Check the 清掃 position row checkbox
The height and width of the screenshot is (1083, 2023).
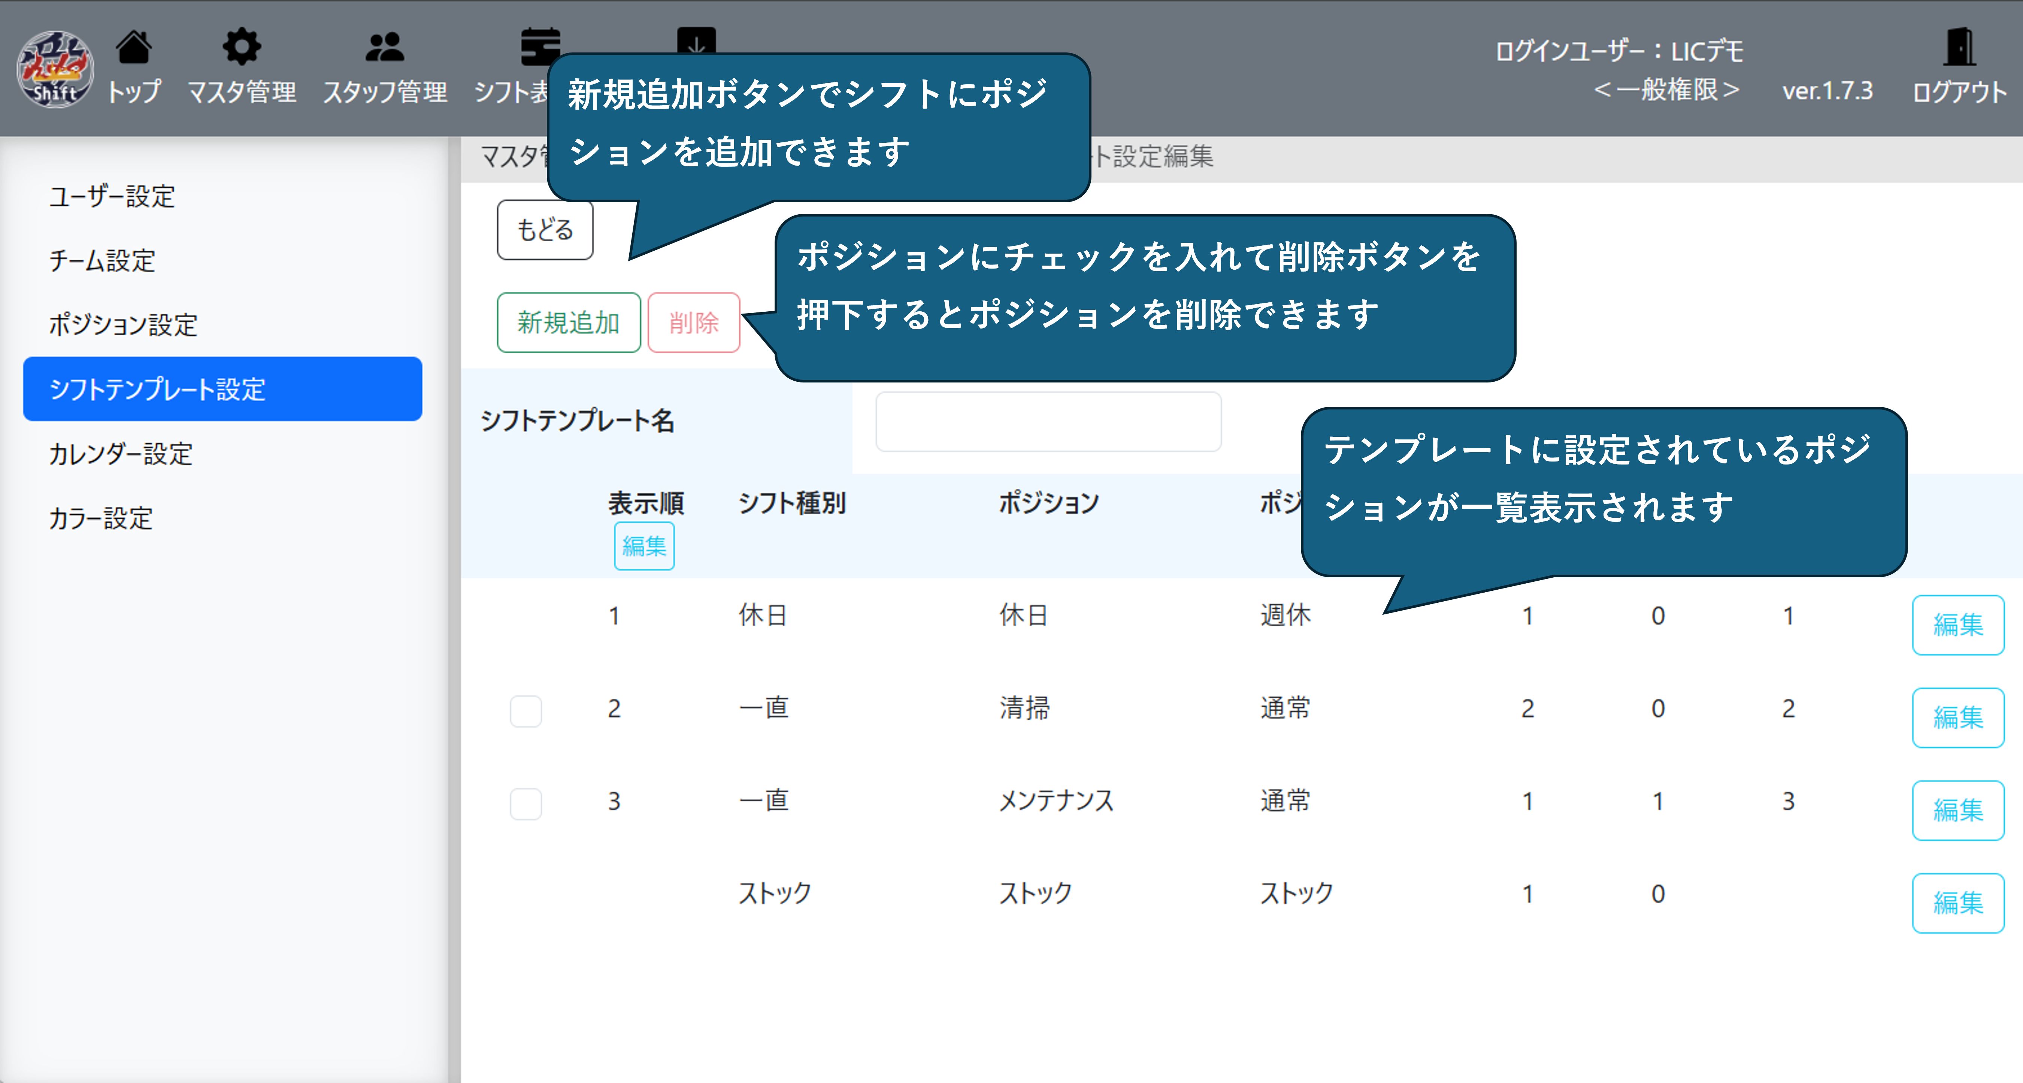[526, 711]
